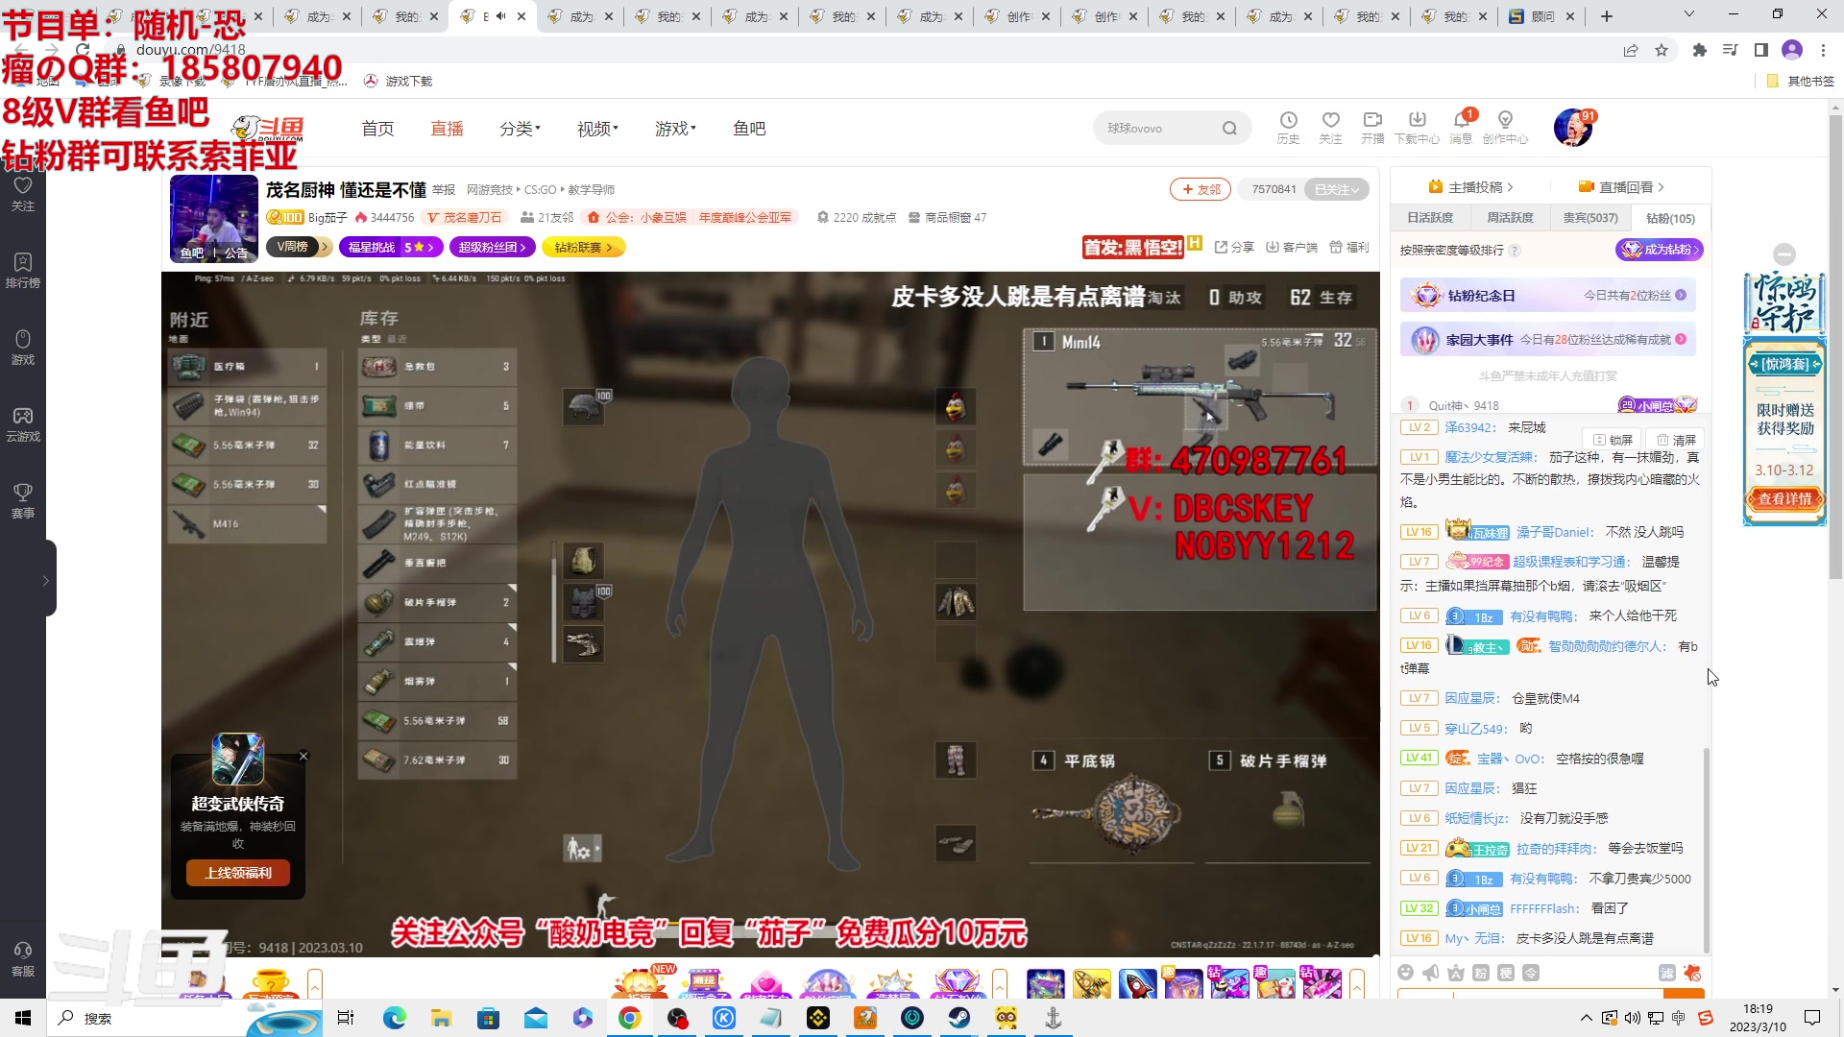Click the 成为钻粉 purple button
The height and width of the screenshot is (1037, 1844).
point(1660,250)
